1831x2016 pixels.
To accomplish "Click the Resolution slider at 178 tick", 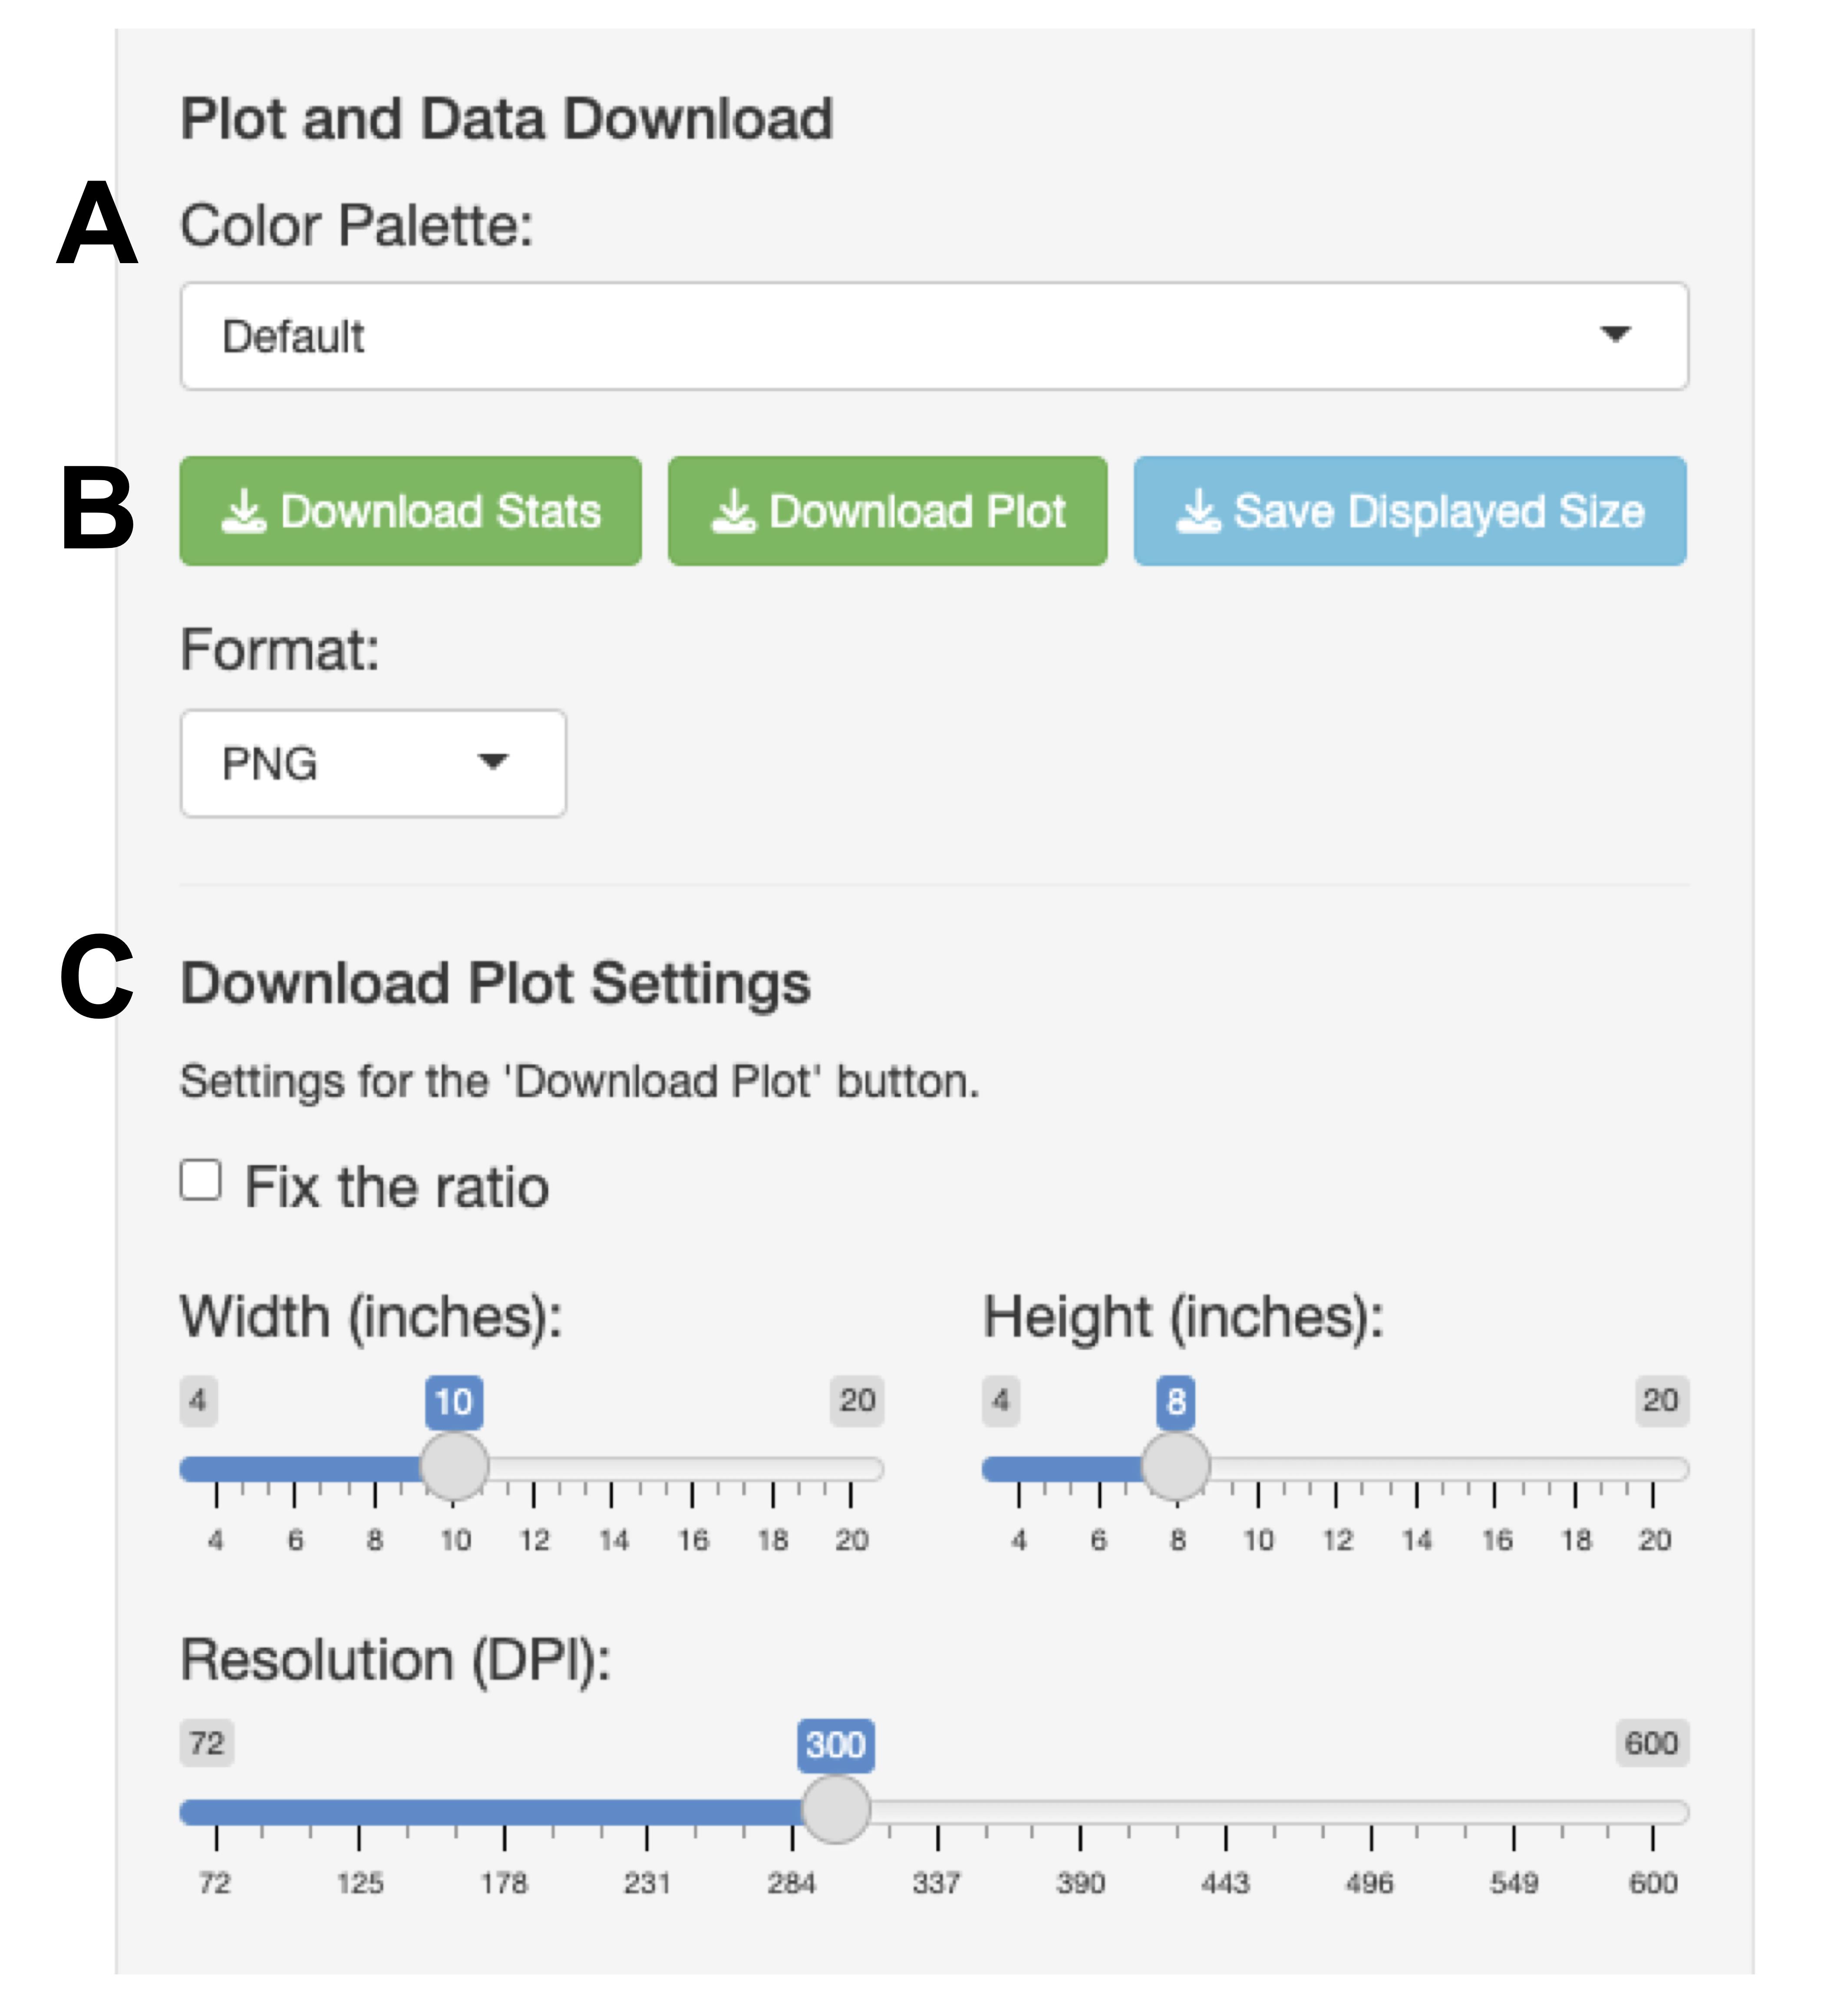I will (x=504, y=1811).
